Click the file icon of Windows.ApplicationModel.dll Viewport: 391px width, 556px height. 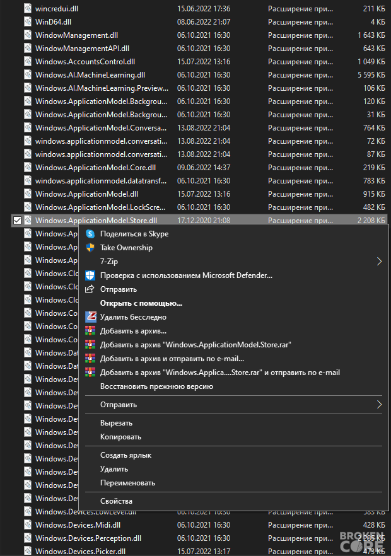[28, 194]
